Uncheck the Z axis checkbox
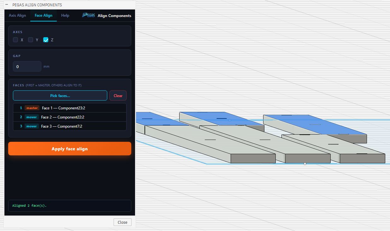The width and height of the screenshot is (390, 231). 46,40
